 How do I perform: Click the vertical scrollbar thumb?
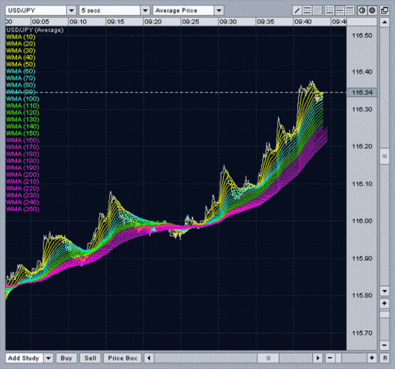click(384, 156)
